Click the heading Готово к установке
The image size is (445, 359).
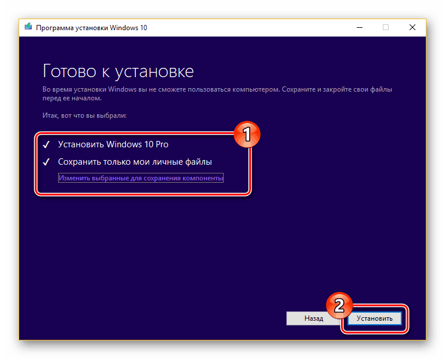[x=118, y=71]
